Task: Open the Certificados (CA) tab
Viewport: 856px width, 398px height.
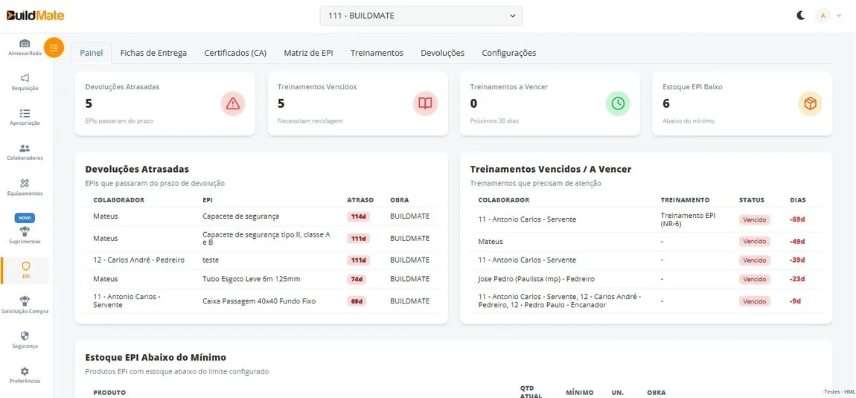Action: tap(235, 53)
